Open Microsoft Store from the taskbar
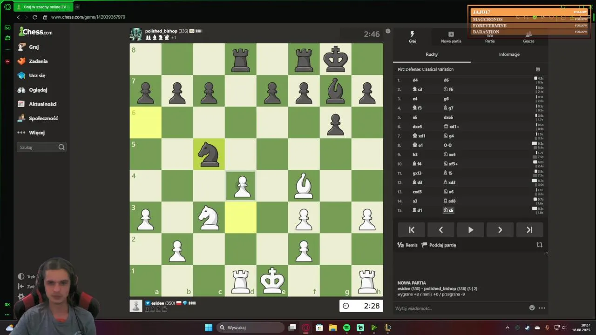The width and height of the screenshot is (596, 335). click(x=319, y=328)
